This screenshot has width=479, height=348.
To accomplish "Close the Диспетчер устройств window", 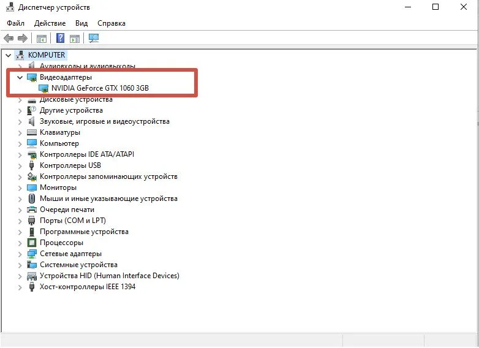I will coord(464,7).
